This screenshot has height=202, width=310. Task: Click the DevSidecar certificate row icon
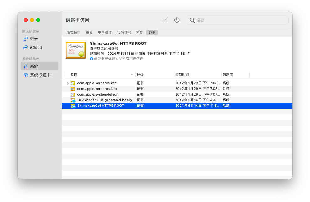coord(73,100)
